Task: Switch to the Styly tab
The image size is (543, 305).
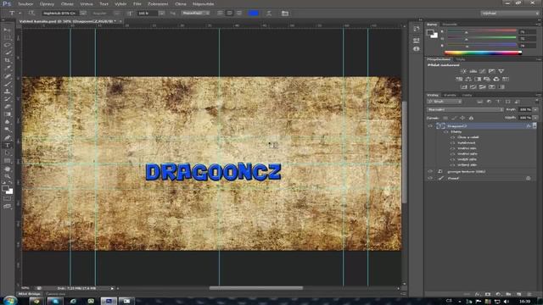Action: [x=460, y=59]
